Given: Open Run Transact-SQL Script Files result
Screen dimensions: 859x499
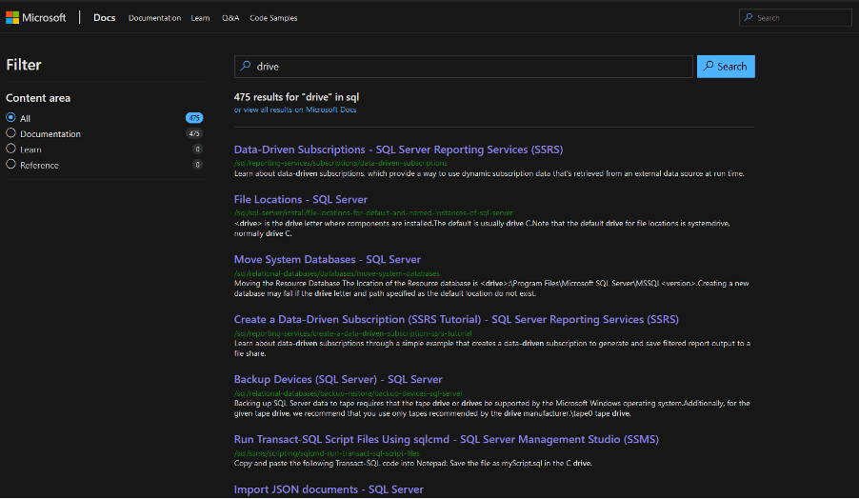Looking at the screenshot, I should 447,439.
